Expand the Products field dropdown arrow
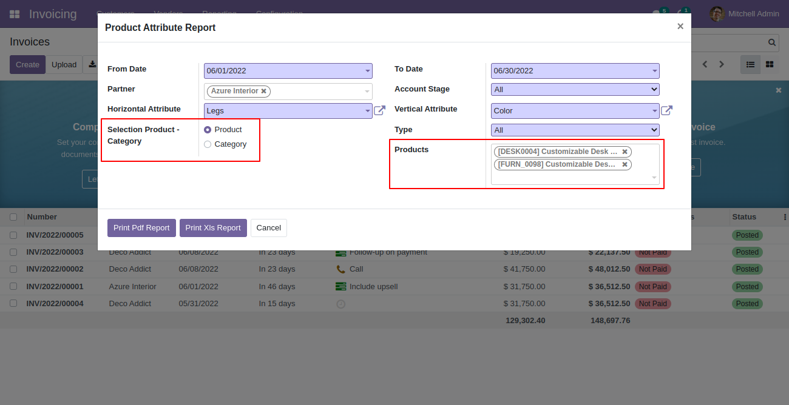 (654, 178)
